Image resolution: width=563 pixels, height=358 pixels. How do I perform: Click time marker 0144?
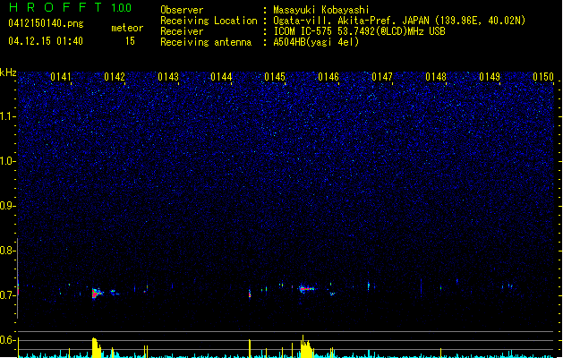pyautogui.click(x=221, y=77)
